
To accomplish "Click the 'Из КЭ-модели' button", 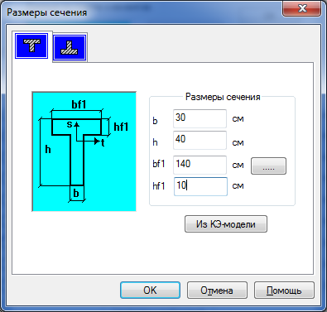I will click(x=226, y=224).
